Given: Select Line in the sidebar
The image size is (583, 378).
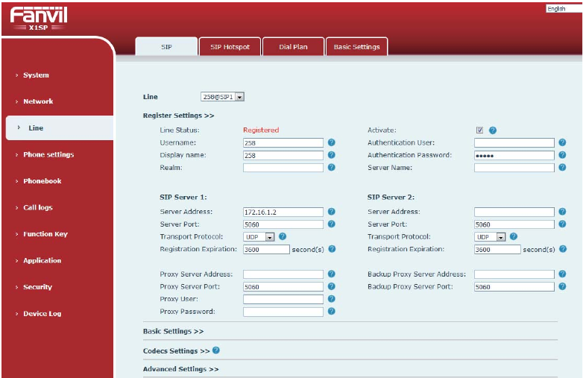Looking at the screenshot, I should point(60,127).
